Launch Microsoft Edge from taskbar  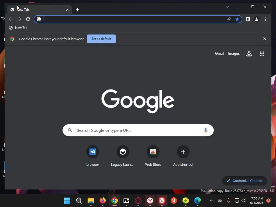(x=198, y=201)
